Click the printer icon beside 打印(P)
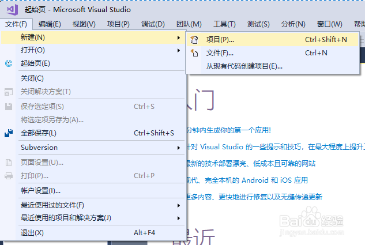 9,176
